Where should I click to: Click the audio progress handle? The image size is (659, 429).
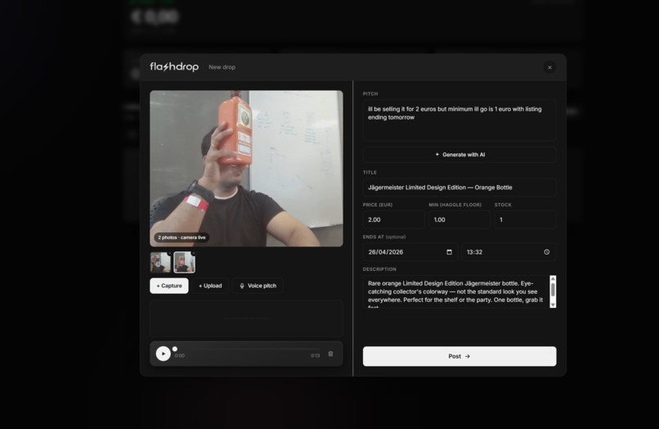175,349
